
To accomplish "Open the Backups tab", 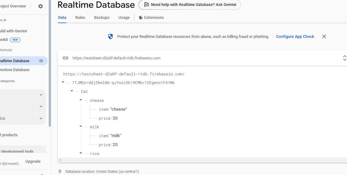I will click(102, 18).
